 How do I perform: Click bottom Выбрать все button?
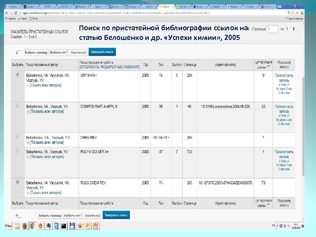72,215
